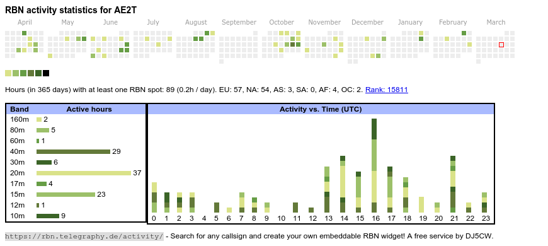This screenshot has width=548, height=246.
Task: Click the tallest bar at hour 16
Action: coord(374,165)
